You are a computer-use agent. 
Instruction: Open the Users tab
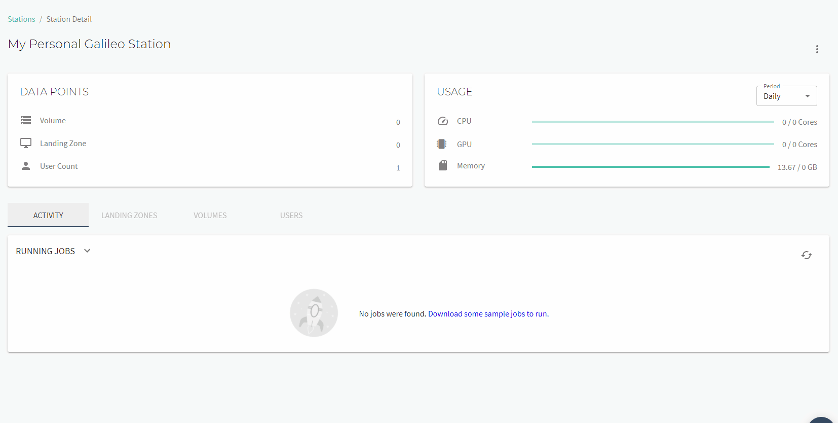tap(291, 215)
